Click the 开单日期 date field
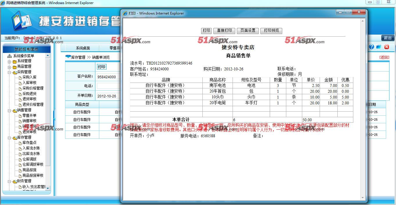 (109, 96)
